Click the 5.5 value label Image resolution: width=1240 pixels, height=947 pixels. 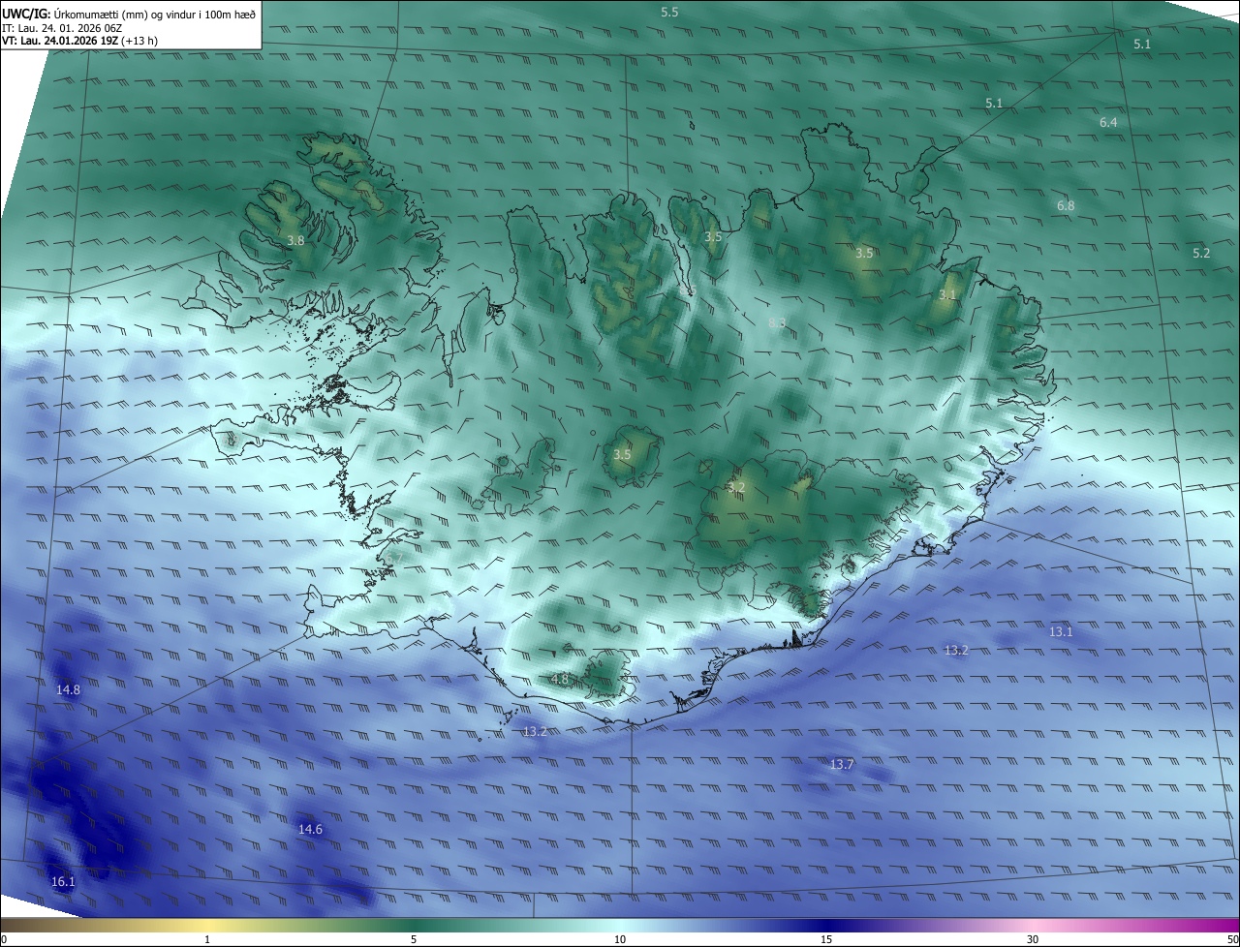669,12
